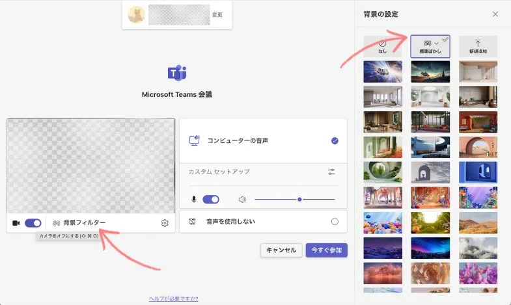Click 新規追加 to upload a new background
This screenshot has width=511, height=305.
point(478,47)
